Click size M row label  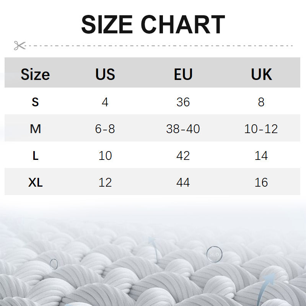tap(35, 129)
